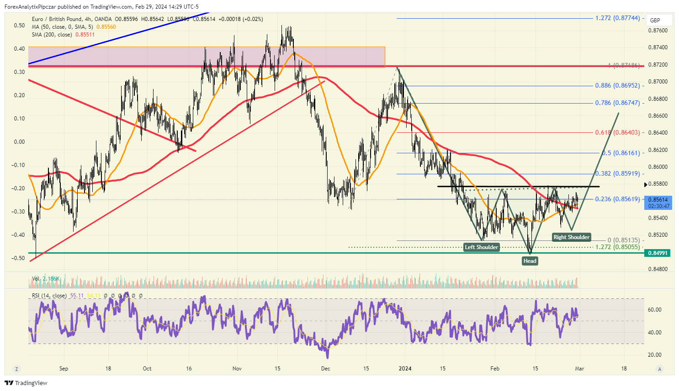Image resolution: width=679 pixels, height=391 pixels.
Task: Click the pink resistance zone rectangle
Action: click(207, 57)
